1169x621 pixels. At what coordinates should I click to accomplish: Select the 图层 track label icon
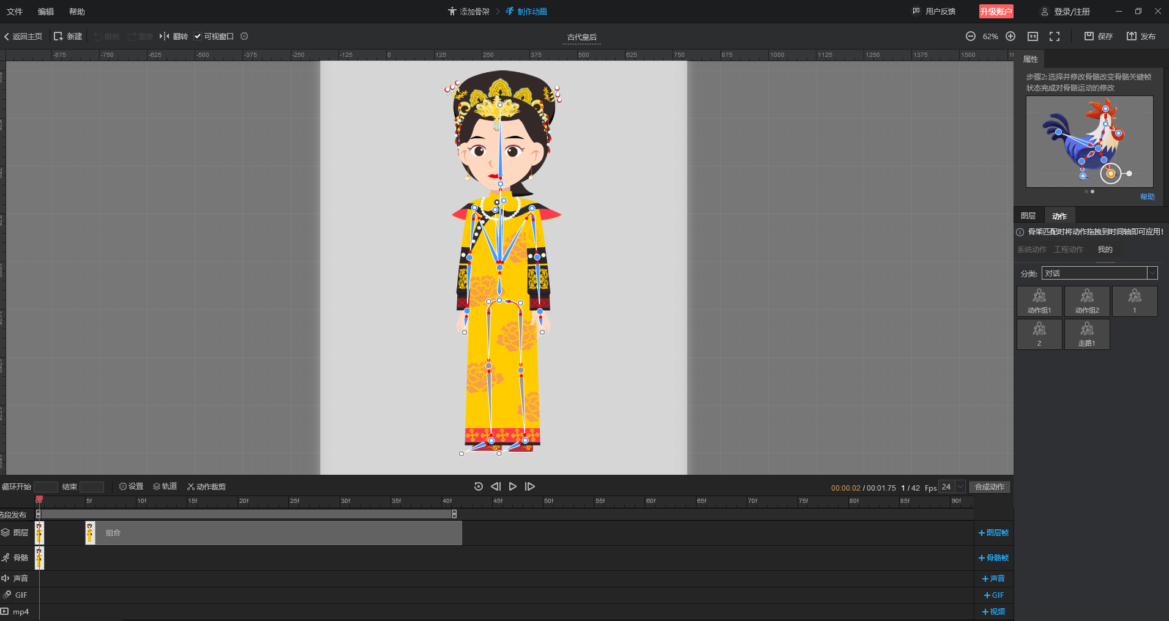[6, 533]
